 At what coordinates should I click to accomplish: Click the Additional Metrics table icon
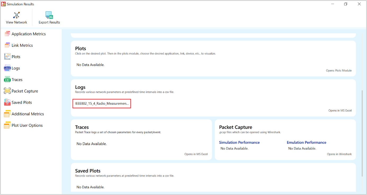(7, 114)
